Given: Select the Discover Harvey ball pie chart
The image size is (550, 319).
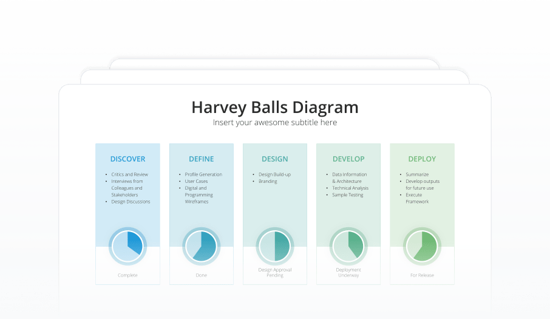Looking at the screenshot, I should pyautogui.click(x=127, y=246).
